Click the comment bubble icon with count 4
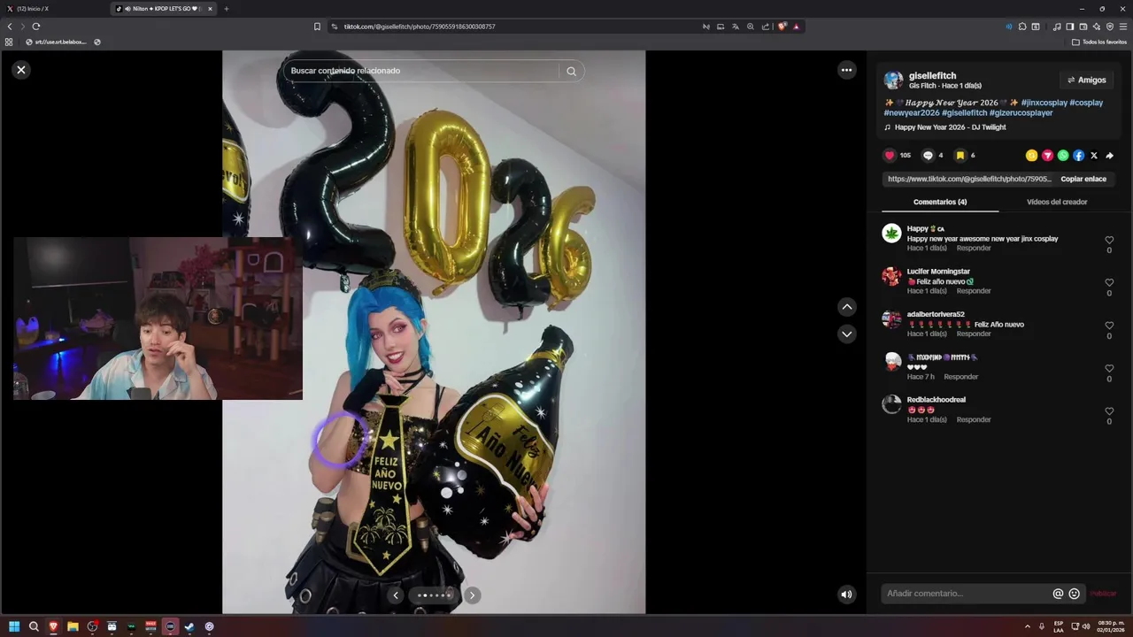1133x637 pixels. pos(928,156)
